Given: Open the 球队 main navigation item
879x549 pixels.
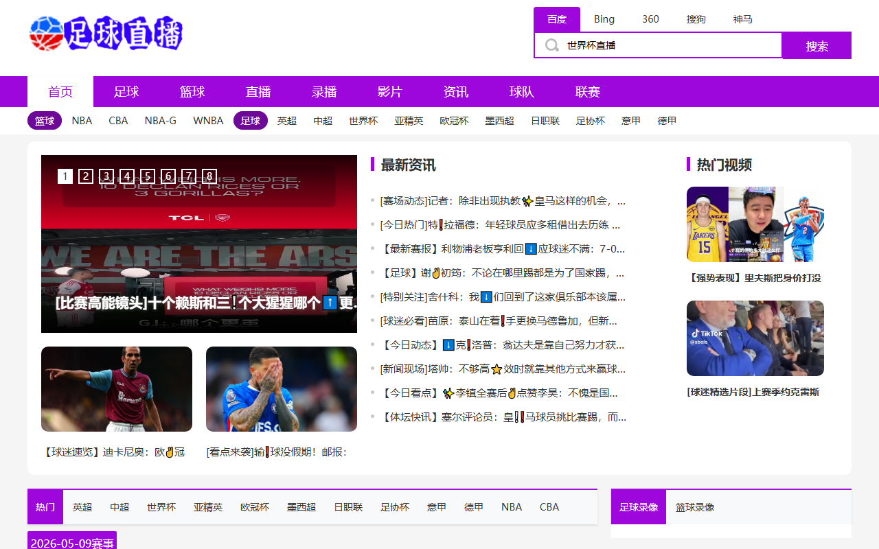Looking at the screenshot, I should coord(522,92).
